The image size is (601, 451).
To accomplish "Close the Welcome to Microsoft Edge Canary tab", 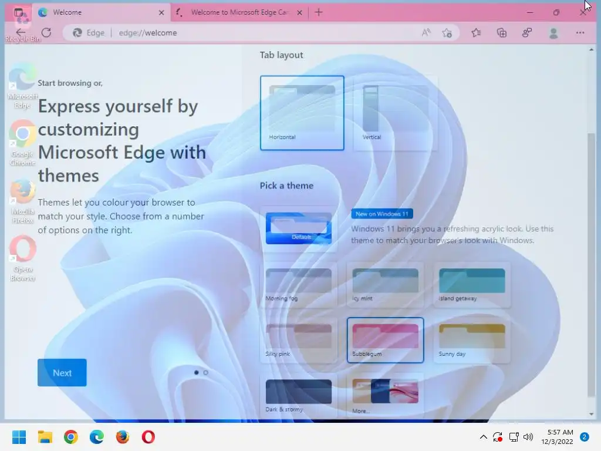I will 300,13.
